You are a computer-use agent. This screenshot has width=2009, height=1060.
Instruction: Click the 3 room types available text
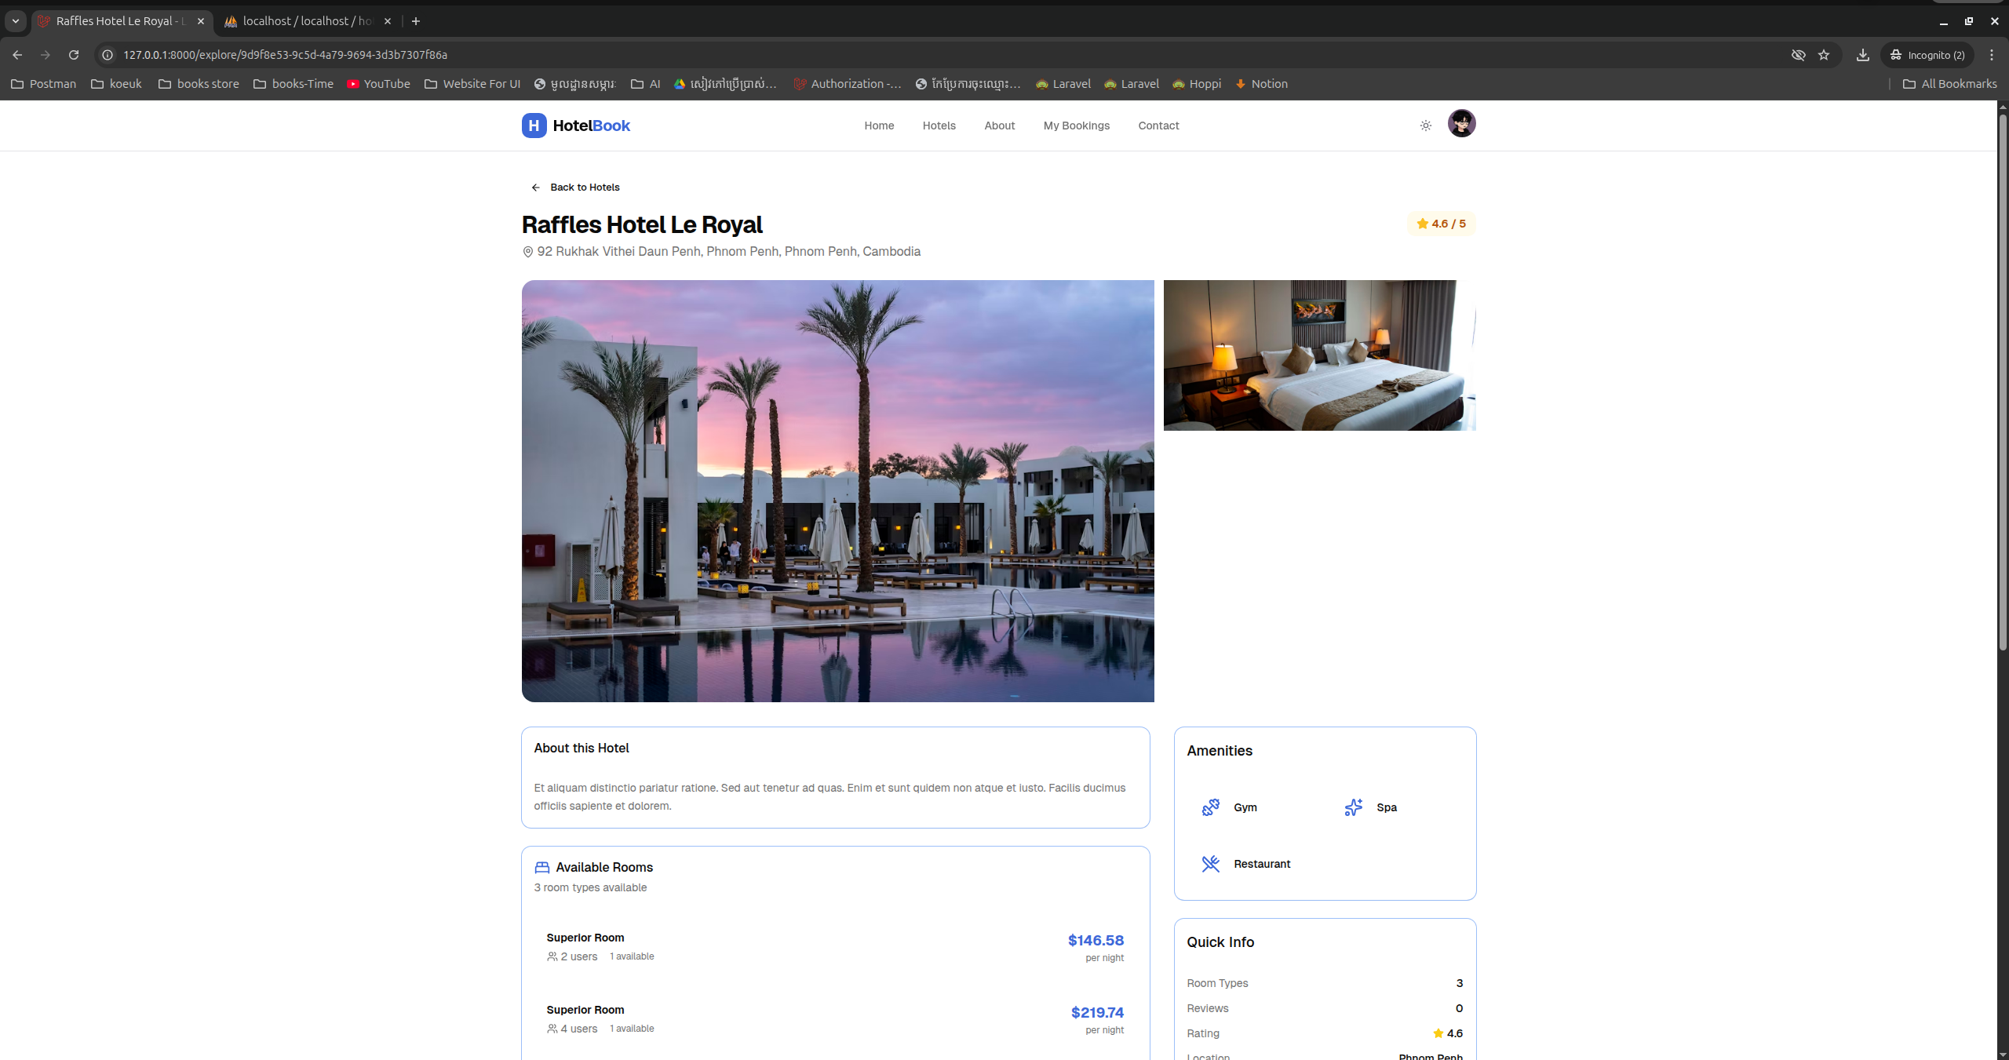click(x=590, y=887)
